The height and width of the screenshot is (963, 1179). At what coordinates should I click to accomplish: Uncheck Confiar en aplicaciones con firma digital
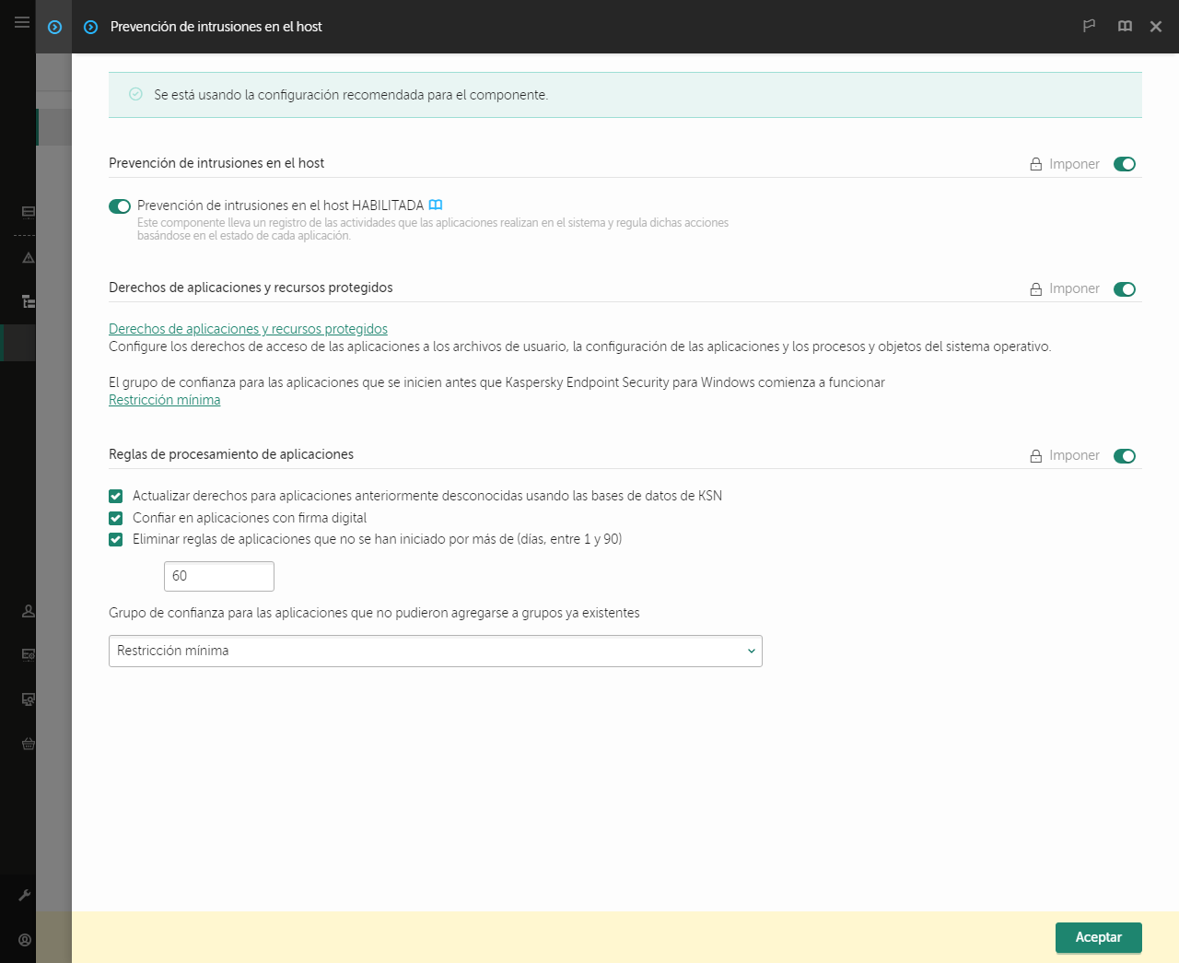115,518
